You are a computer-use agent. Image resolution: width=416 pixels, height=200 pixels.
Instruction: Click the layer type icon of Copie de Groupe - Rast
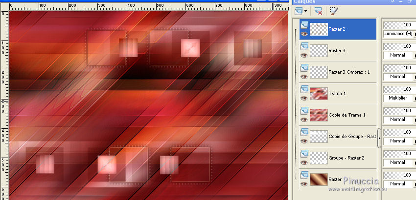[x=304, y=132]
